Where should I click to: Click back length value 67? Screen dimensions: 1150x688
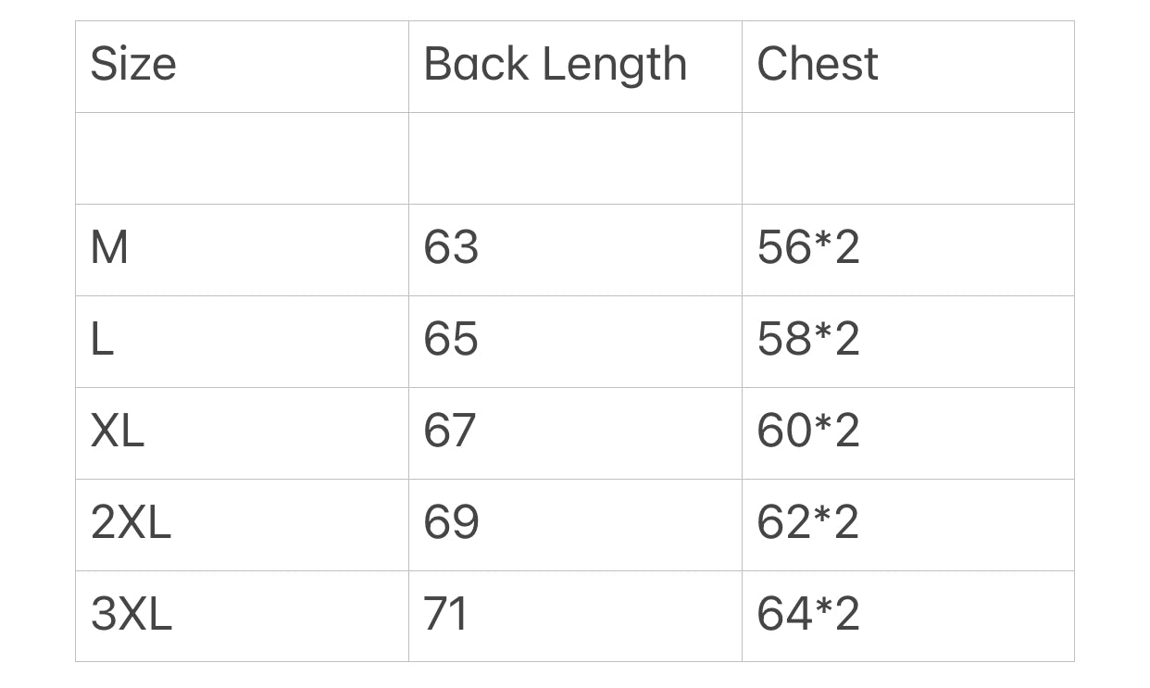tap(450, 432)
